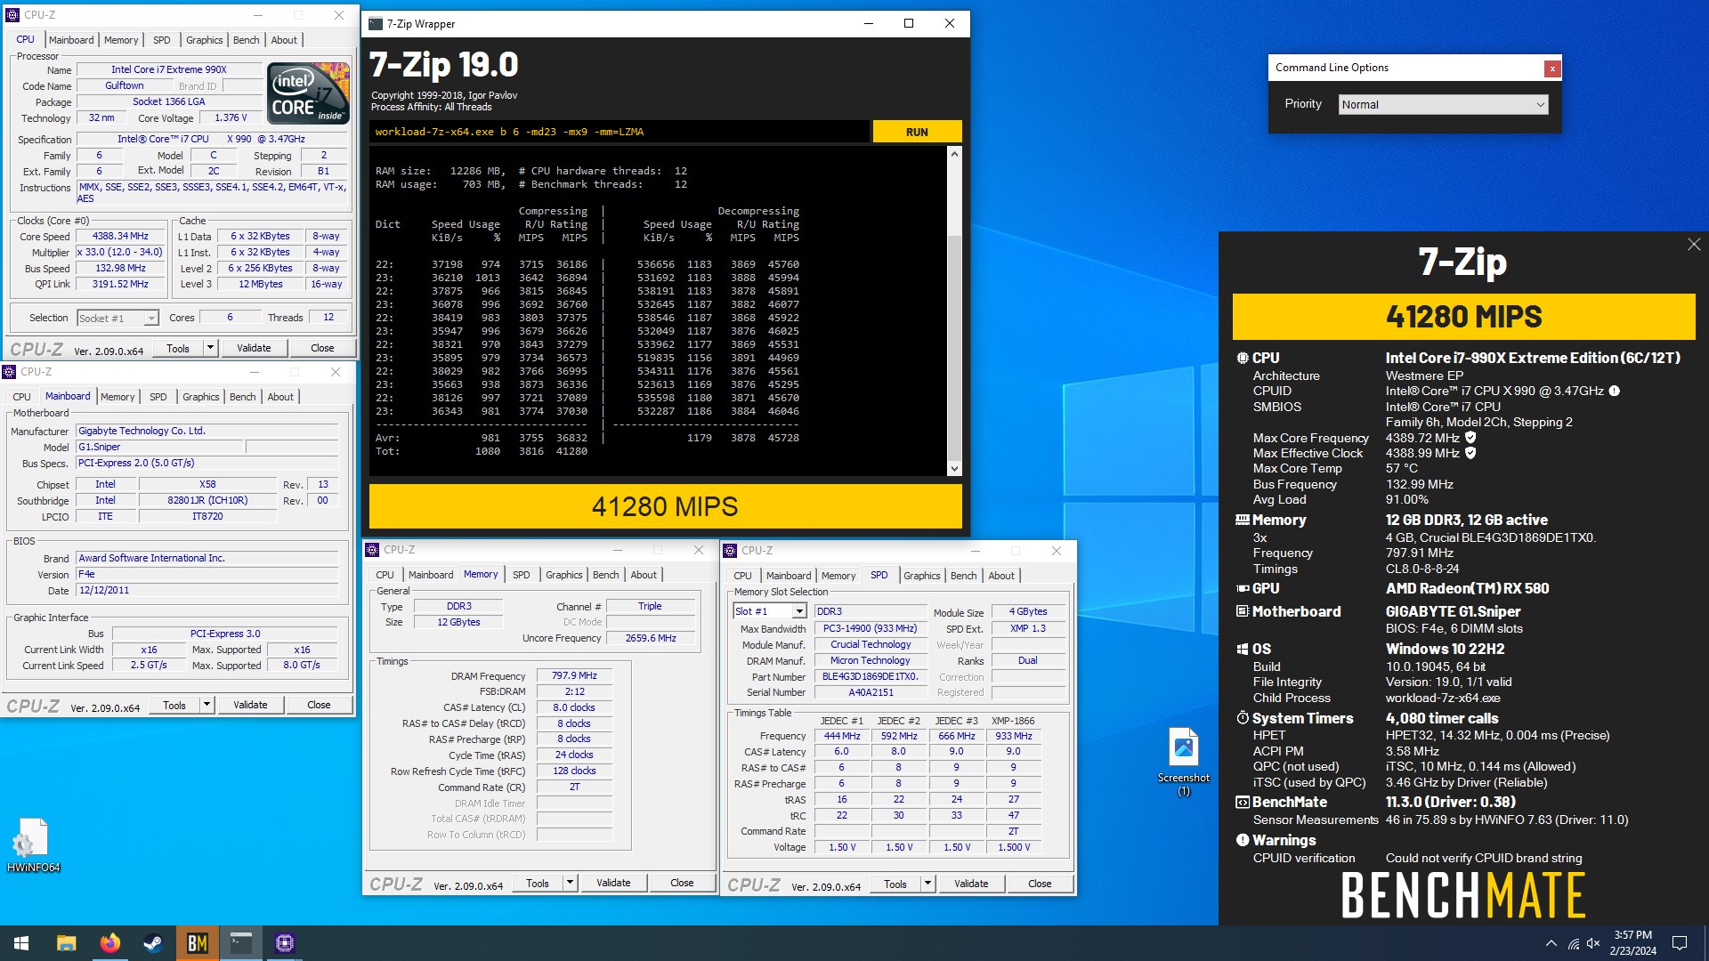Viewport: 1709px width, 961px height.
Task: Switch to Bench tab in top CPU-Z window
Action: pos(247,40)
